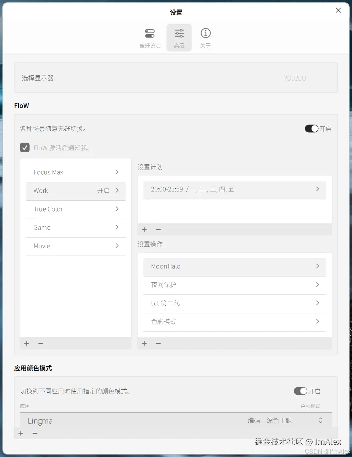Remove a schedule using the minus icon
352x457 pixels.
tap(158, 229)
